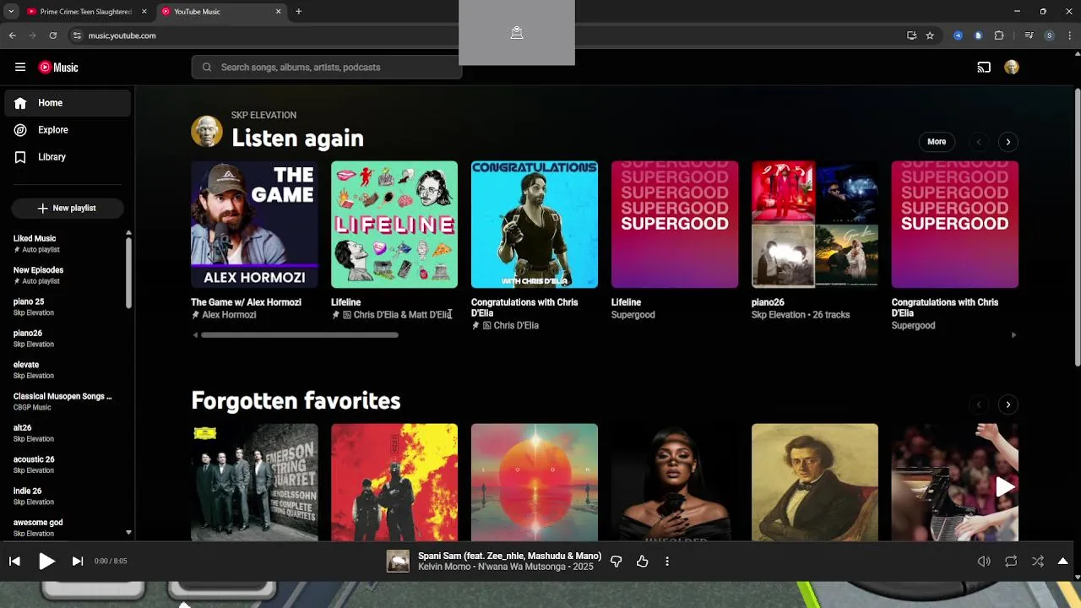Image resolution: width=1081 pixels, height=608 pixels.
Task: Open player more actions menu
Action: pyautogui.click(x=667, y=561)
